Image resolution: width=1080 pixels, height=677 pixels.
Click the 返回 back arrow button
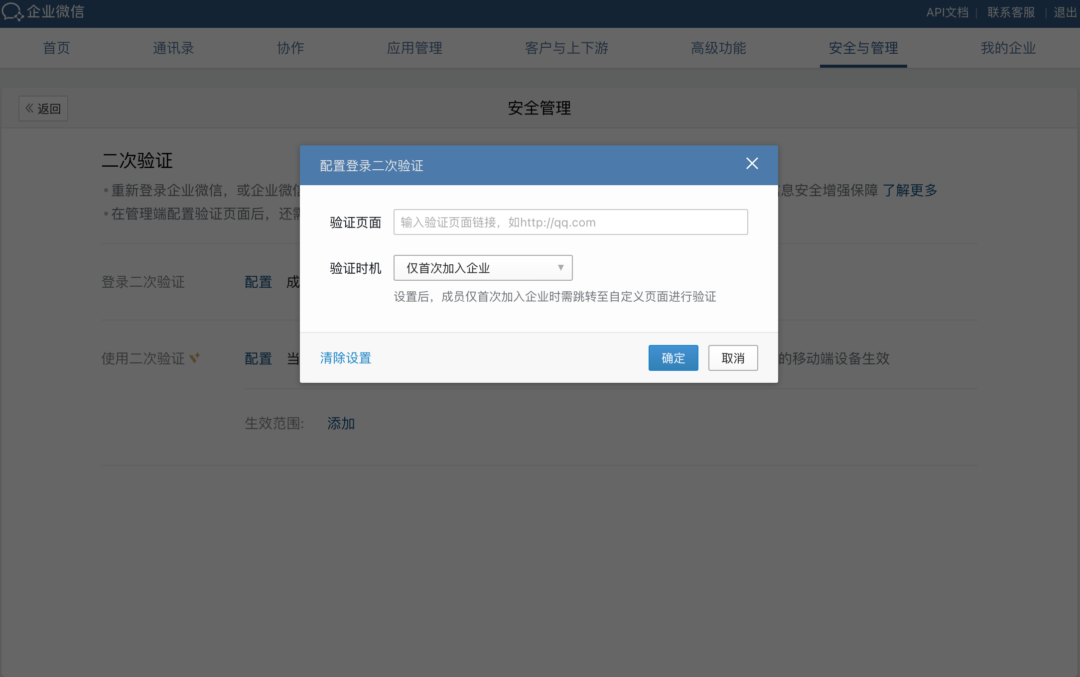(43, 109)
